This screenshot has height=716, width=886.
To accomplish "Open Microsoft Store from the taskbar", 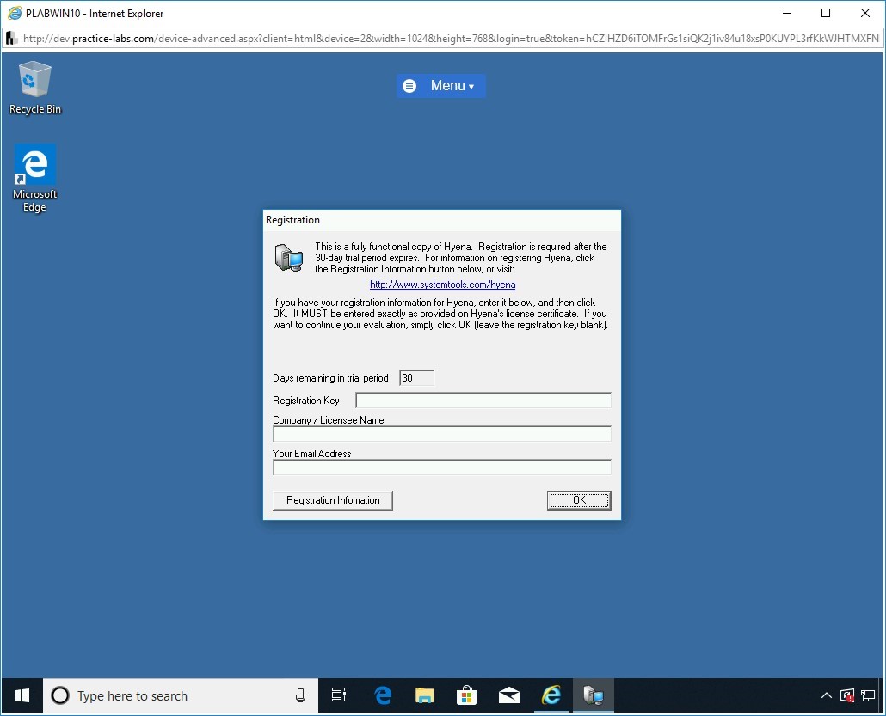I will 467,695.
